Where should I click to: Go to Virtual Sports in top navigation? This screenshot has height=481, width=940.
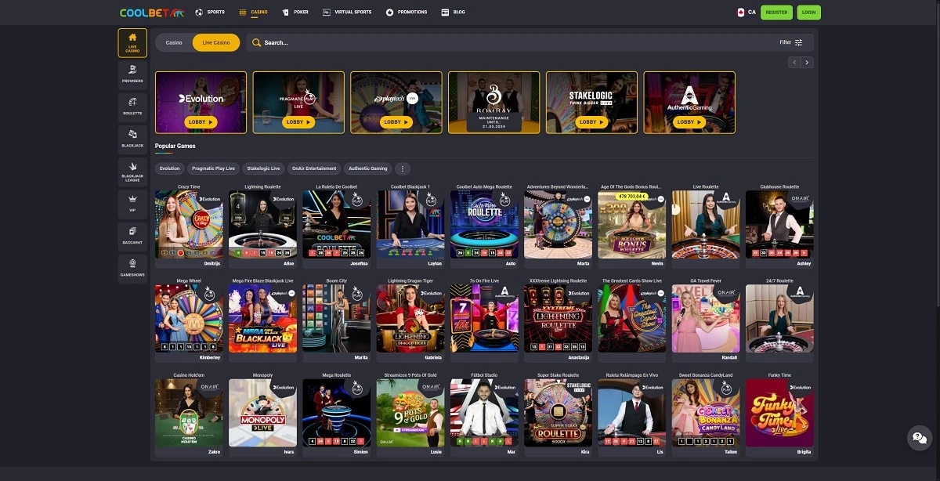click(x=347, y=13)
